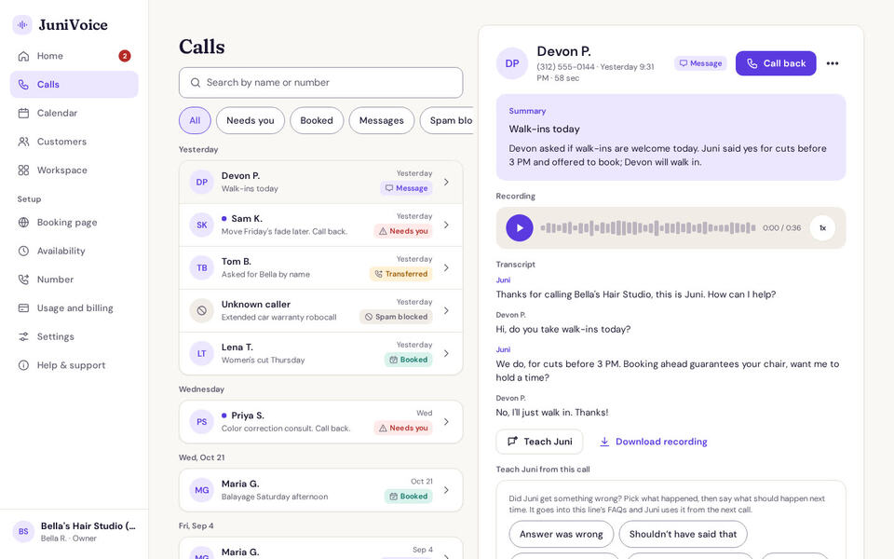894x559 pixels.
Task: Expand the Maria G. Oct 21 row chevron
Action: 446,490
